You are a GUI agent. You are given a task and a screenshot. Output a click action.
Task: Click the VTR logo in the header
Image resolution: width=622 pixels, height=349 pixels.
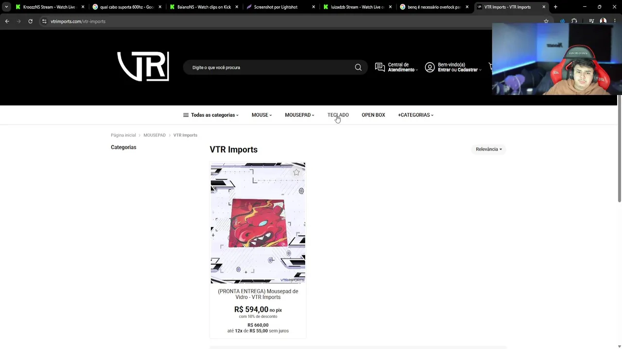pos(143,66)
